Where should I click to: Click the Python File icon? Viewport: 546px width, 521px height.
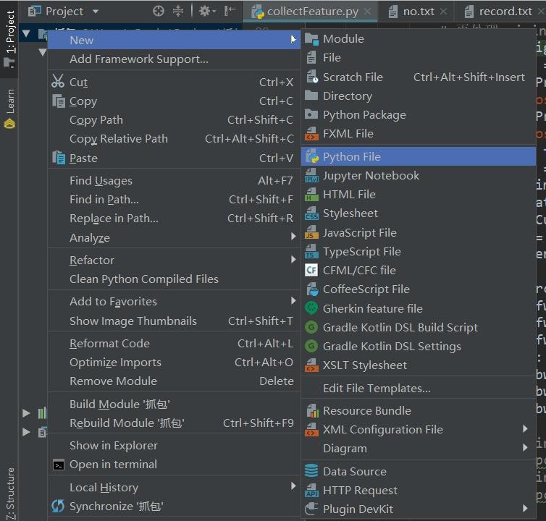click(x=312, y=156)
